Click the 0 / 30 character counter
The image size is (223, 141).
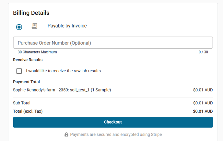[203, 52]
